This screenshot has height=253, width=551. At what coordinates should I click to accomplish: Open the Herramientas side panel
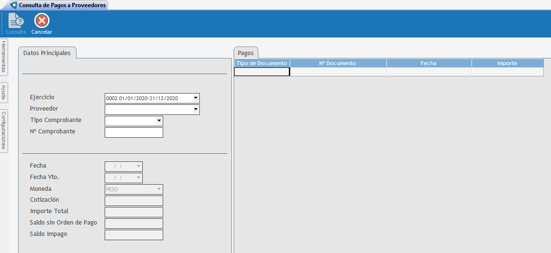coord(4,56)
